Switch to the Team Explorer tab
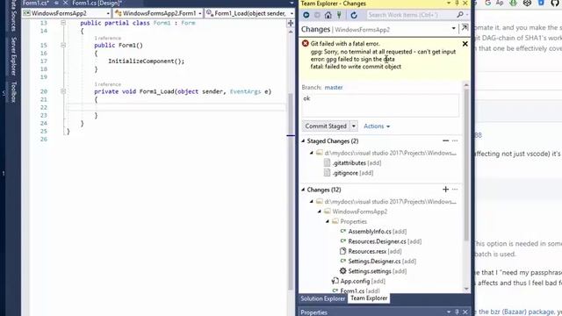 click(369, 298)
